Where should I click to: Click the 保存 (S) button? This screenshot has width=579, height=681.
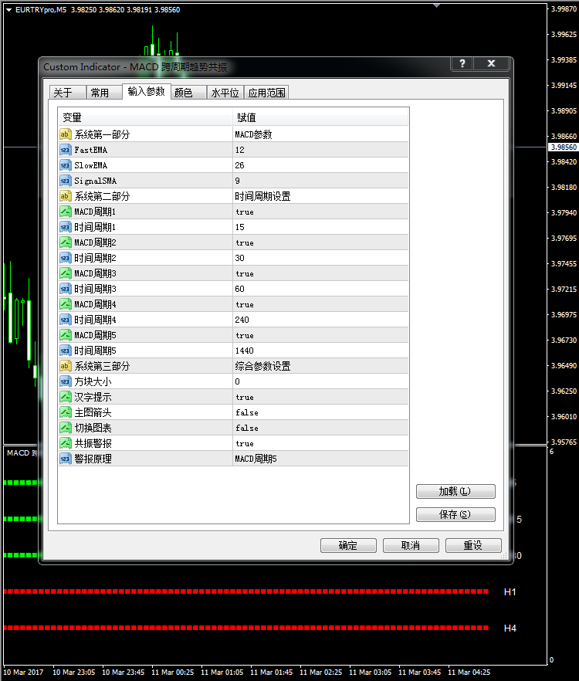click(455, 514)
